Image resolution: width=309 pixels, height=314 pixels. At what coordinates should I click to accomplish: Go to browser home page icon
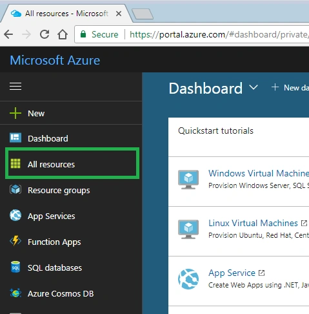(x=63, y=34)
